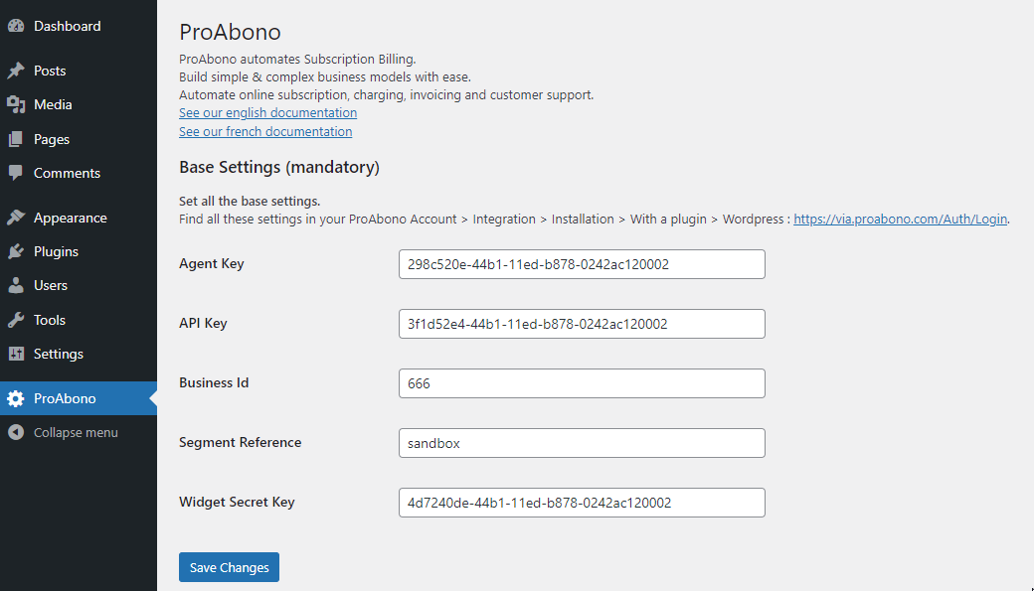This screenshot has height=591, width=1034.
Task: Open the Pages icon in sidebar
Action: click(16, 139)
